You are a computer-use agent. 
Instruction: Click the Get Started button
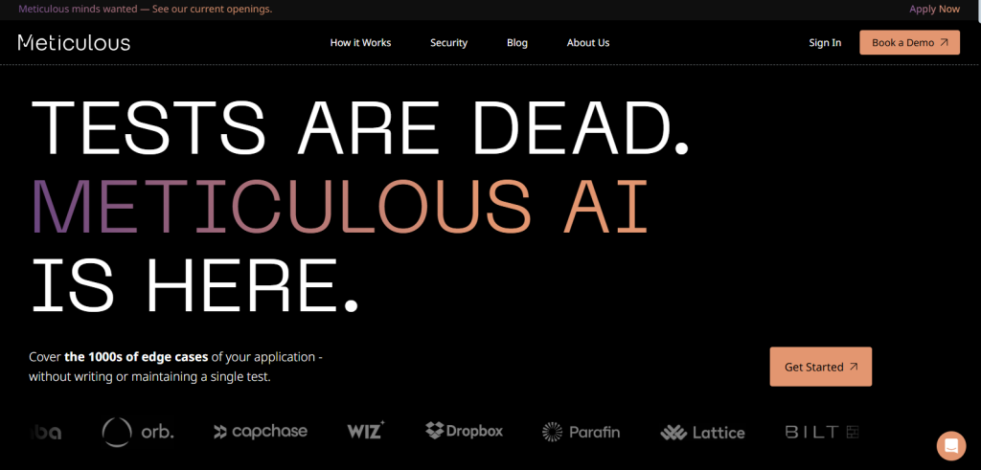point(820,367)
